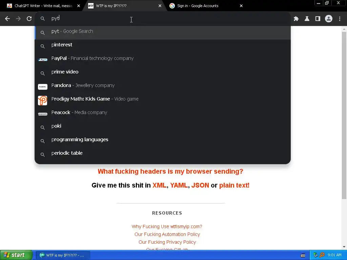
Task: Click the 9:01 AM taskbar clock
Action: coord(334,255)
